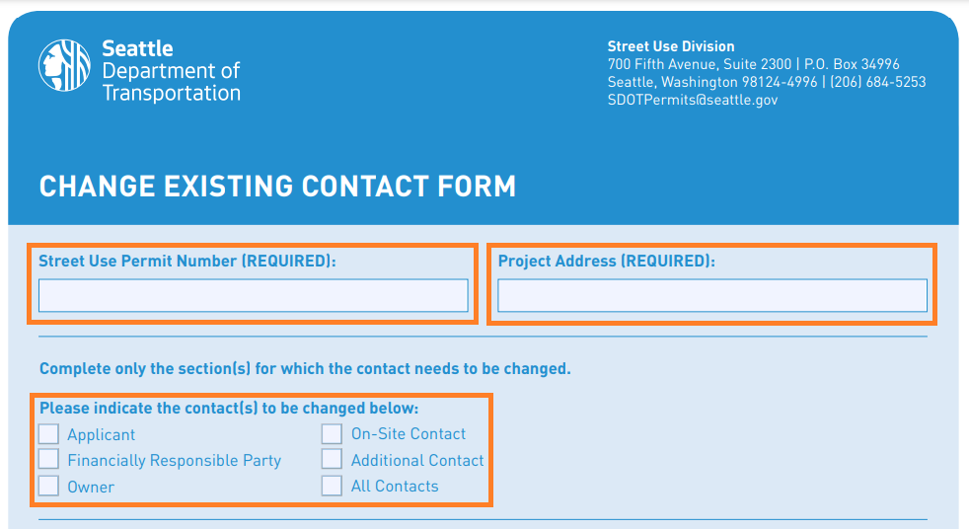Mark the All Contacts checkbox

tap(332, 486)
